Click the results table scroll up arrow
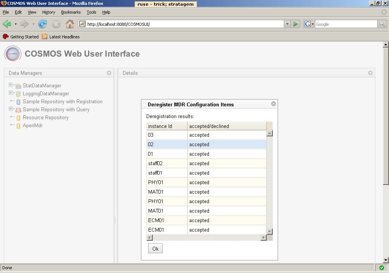 (x=270, y=133)
